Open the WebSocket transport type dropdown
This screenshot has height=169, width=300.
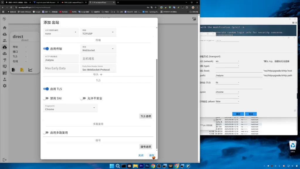[98, 49]
